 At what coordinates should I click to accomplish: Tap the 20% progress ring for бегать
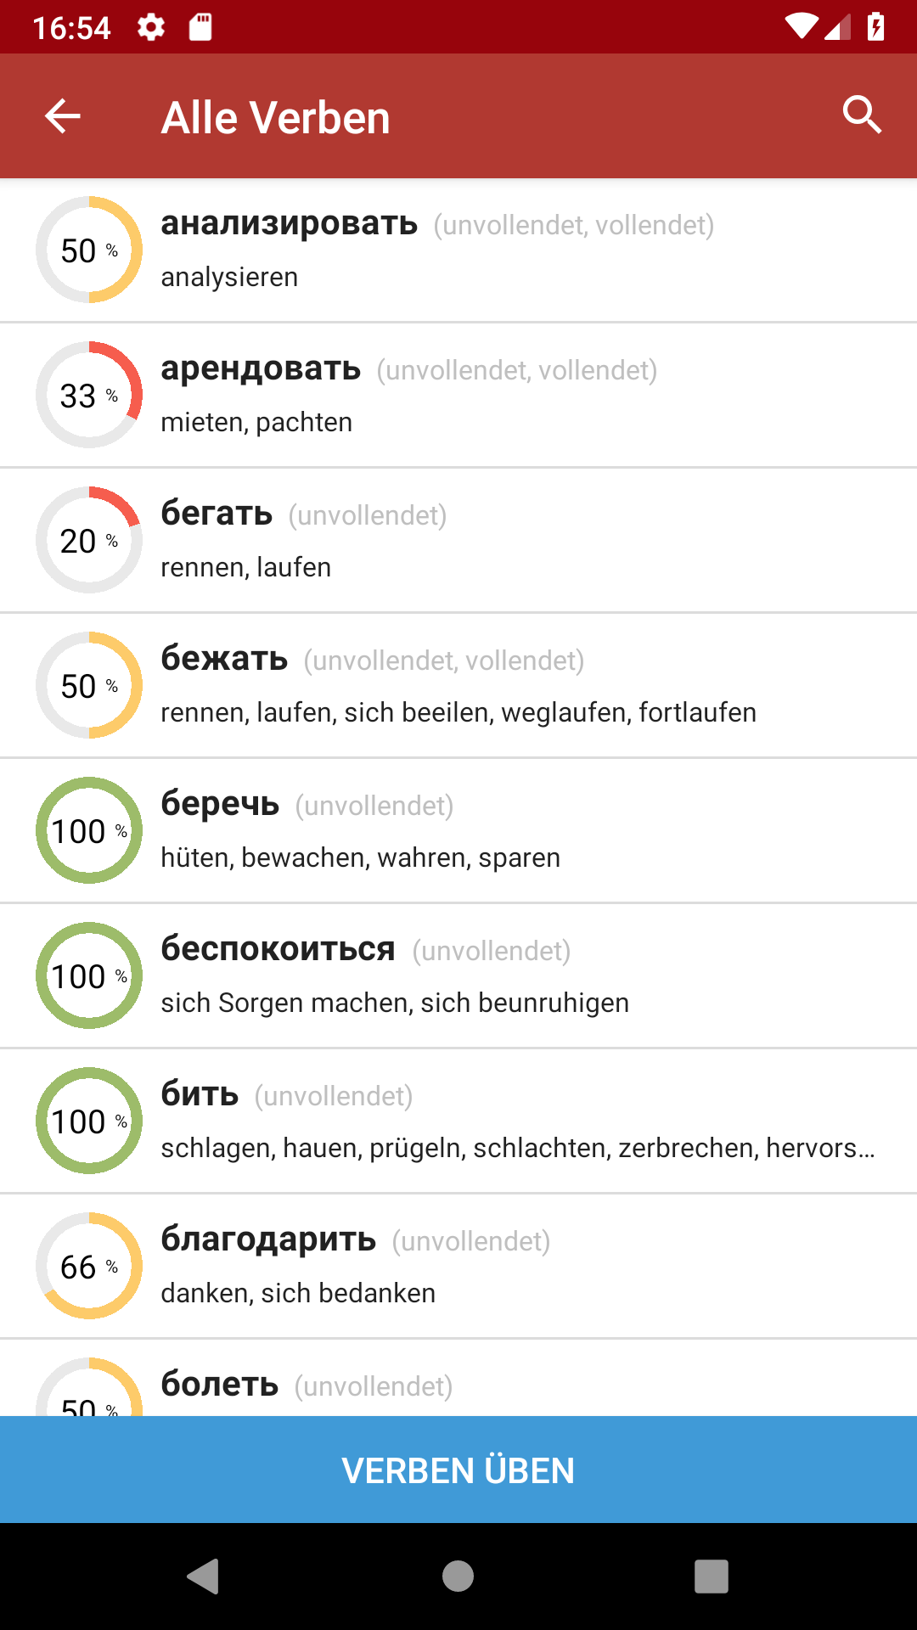click(89, 540)
